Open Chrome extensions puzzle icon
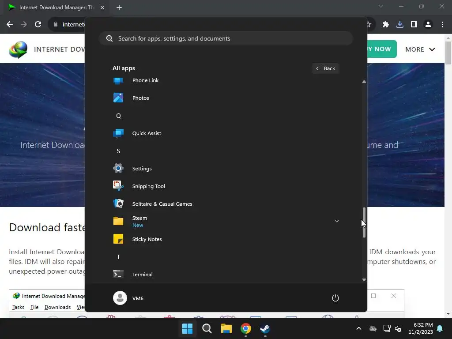The height and width of the screenshot is (339, 452). coord(385,25)
